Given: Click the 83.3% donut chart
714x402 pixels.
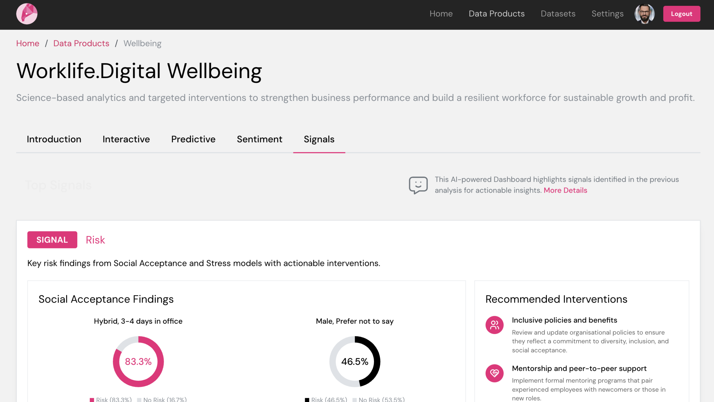Looking at the screenshot, I should (138, 361).
